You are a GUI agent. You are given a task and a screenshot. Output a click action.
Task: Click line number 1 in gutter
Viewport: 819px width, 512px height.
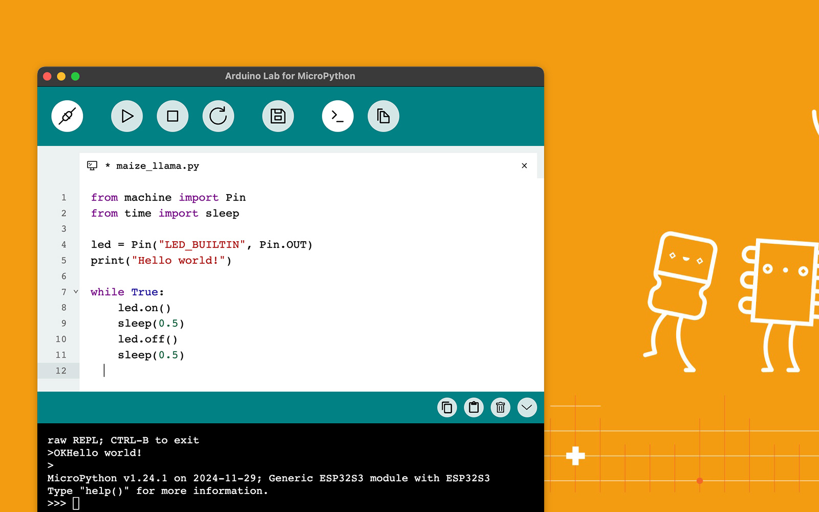click(64, 198)
